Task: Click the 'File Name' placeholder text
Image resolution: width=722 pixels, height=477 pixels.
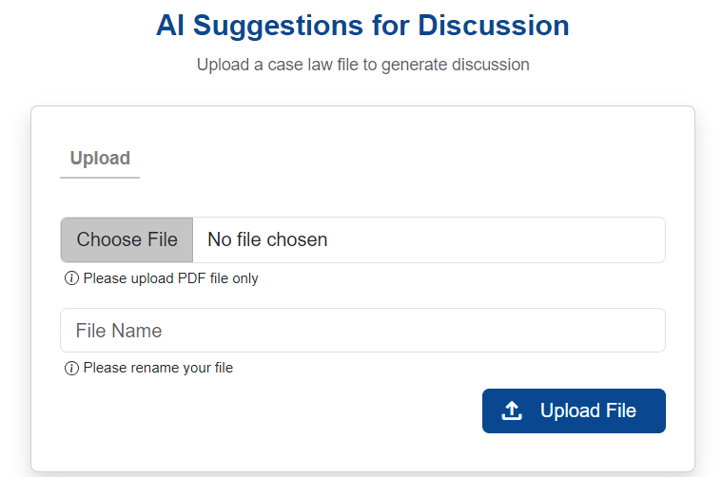Action: [x=119, y=331]
